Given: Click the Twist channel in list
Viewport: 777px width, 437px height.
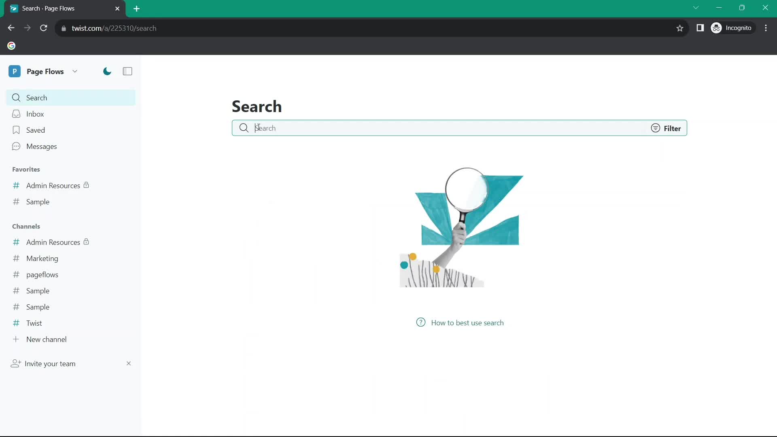Looking at the screenshot, I should pyautogui.click(x=34, y=323).
